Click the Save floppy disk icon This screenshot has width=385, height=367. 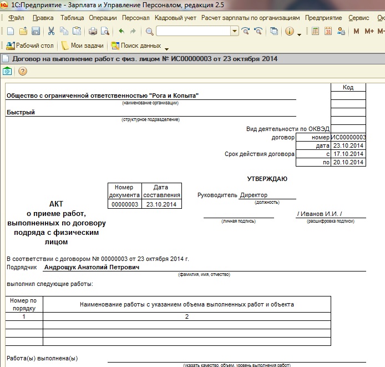click(x=36, y=31)
